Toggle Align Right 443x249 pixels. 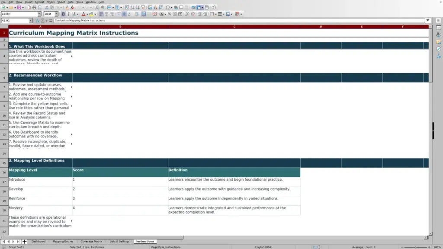[112, 14]
